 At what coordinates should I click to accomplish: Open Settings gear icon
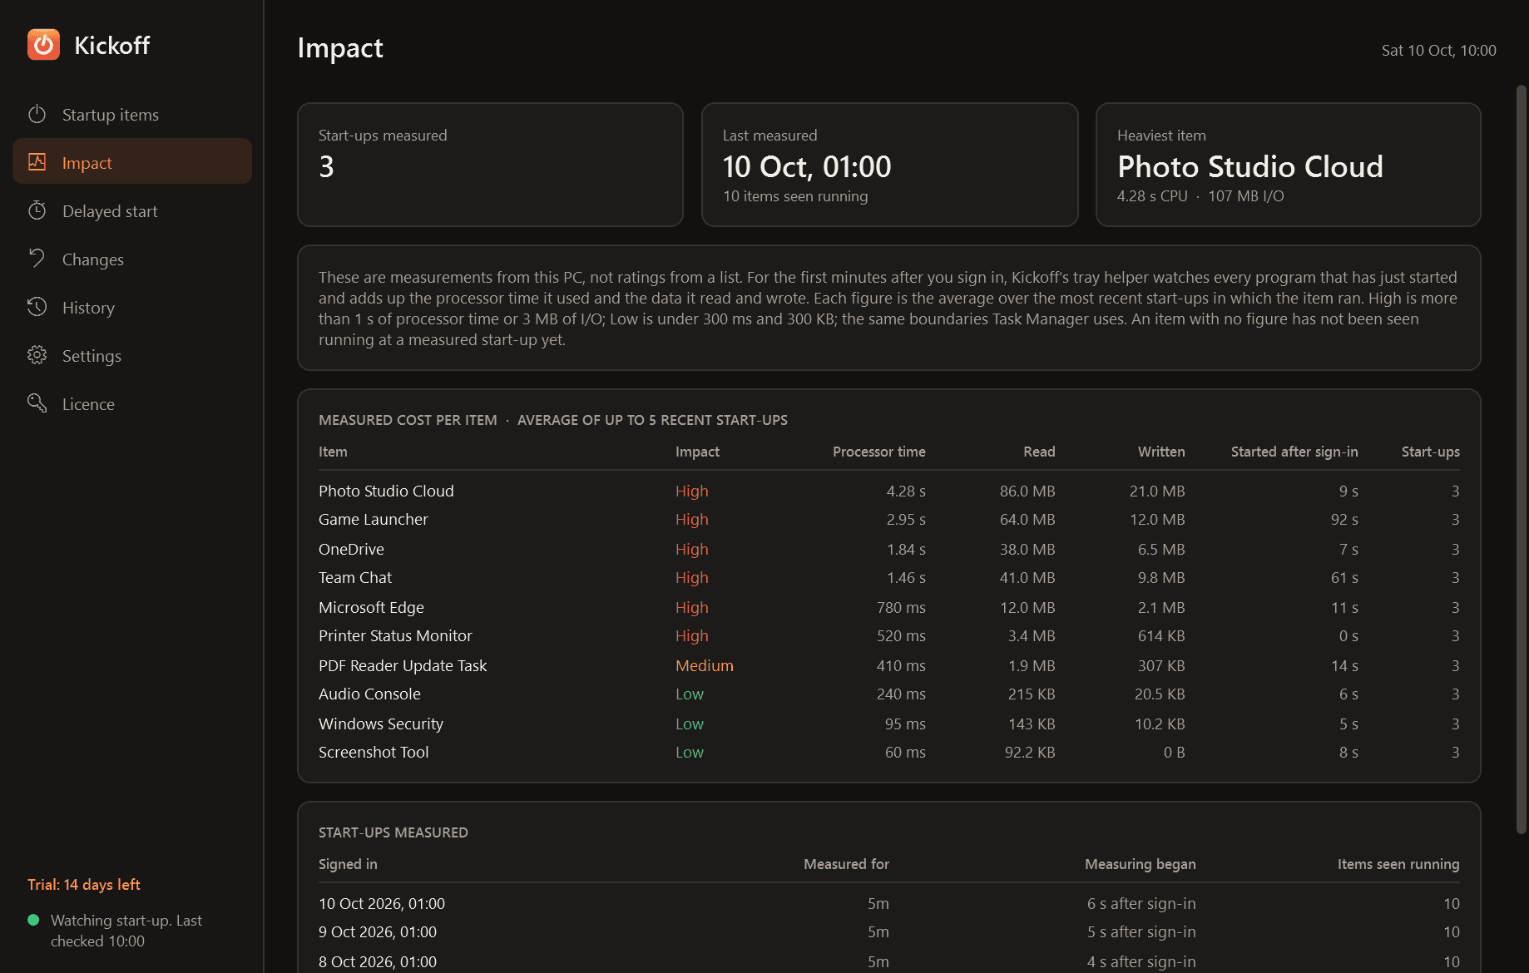point(37,355)
